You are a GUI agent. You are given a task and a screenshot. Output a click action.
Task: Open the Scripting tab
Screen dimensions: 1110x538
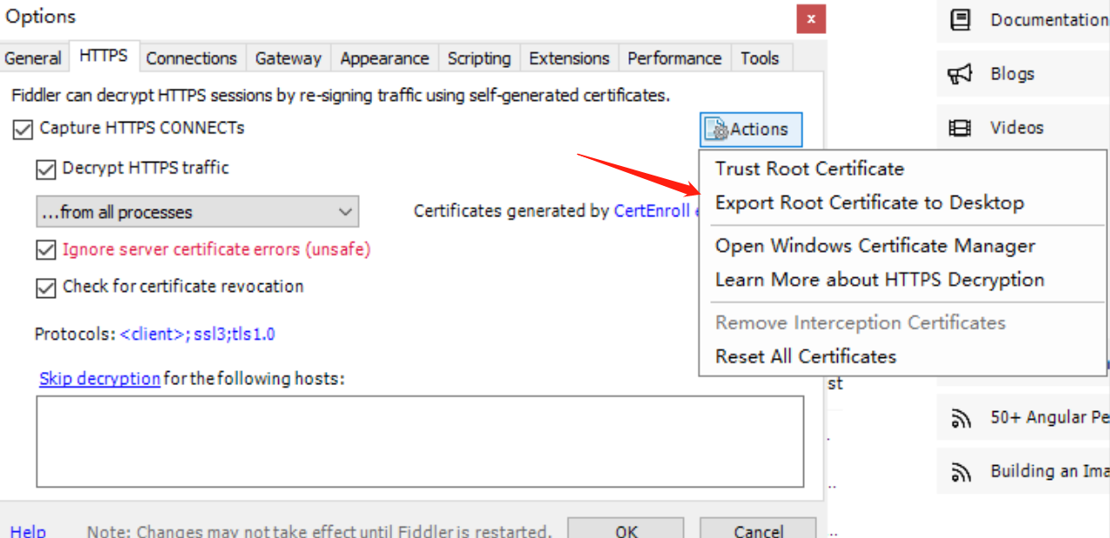pyautogui.click(x=479, y=58)
